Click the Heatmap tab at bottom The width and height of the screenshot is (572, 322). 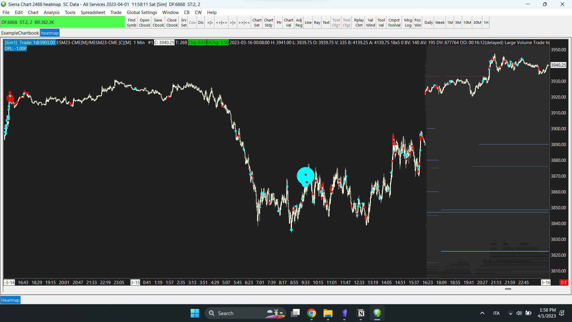10,300
